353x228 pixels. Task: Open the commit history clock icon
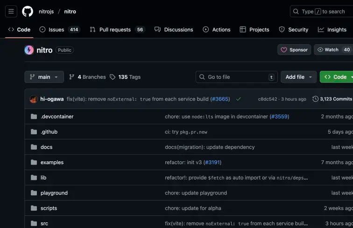coord(316,99)
